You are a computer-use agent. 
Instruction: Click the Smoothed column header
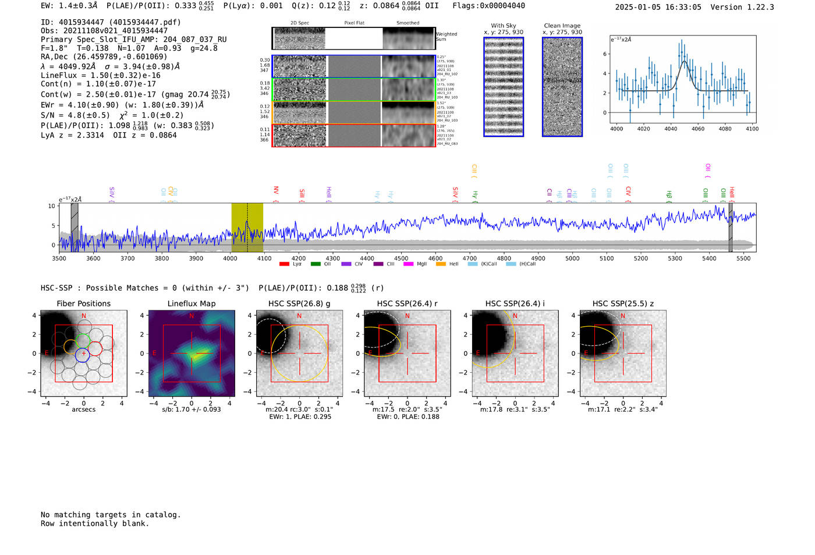point(408,23)
